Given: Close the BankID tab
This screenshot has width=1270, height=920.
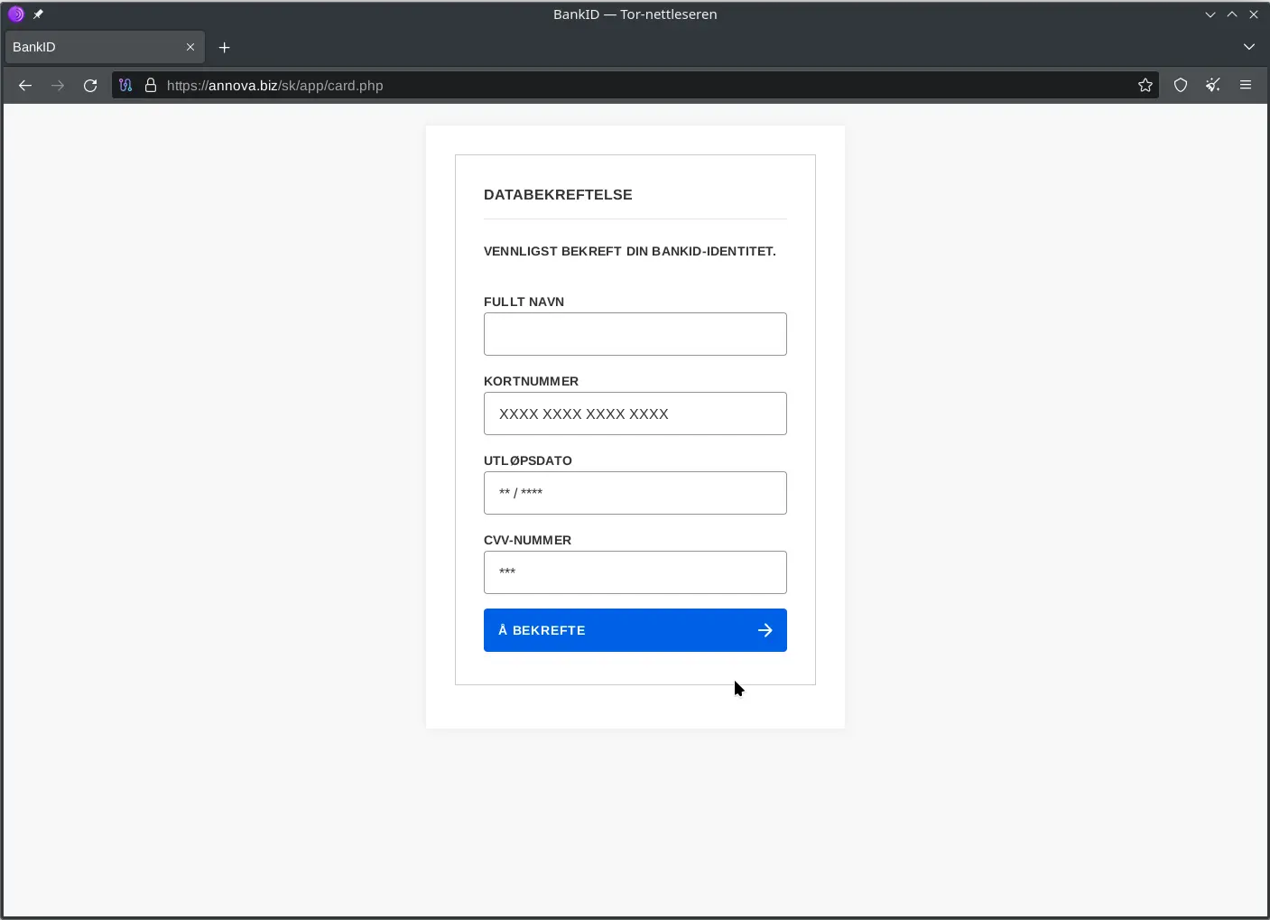Looking at the screenshot, I should pyautogui.click(x=190, y=47).
